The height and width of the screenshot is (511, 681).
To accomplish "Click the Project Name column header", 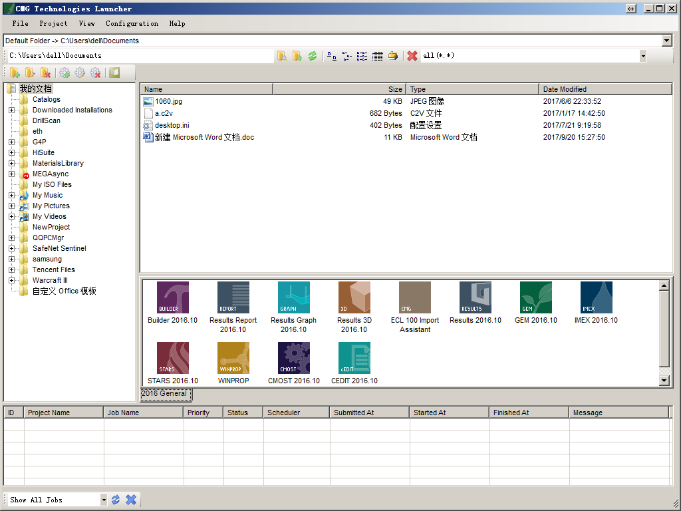I will (x=64, y=413).
